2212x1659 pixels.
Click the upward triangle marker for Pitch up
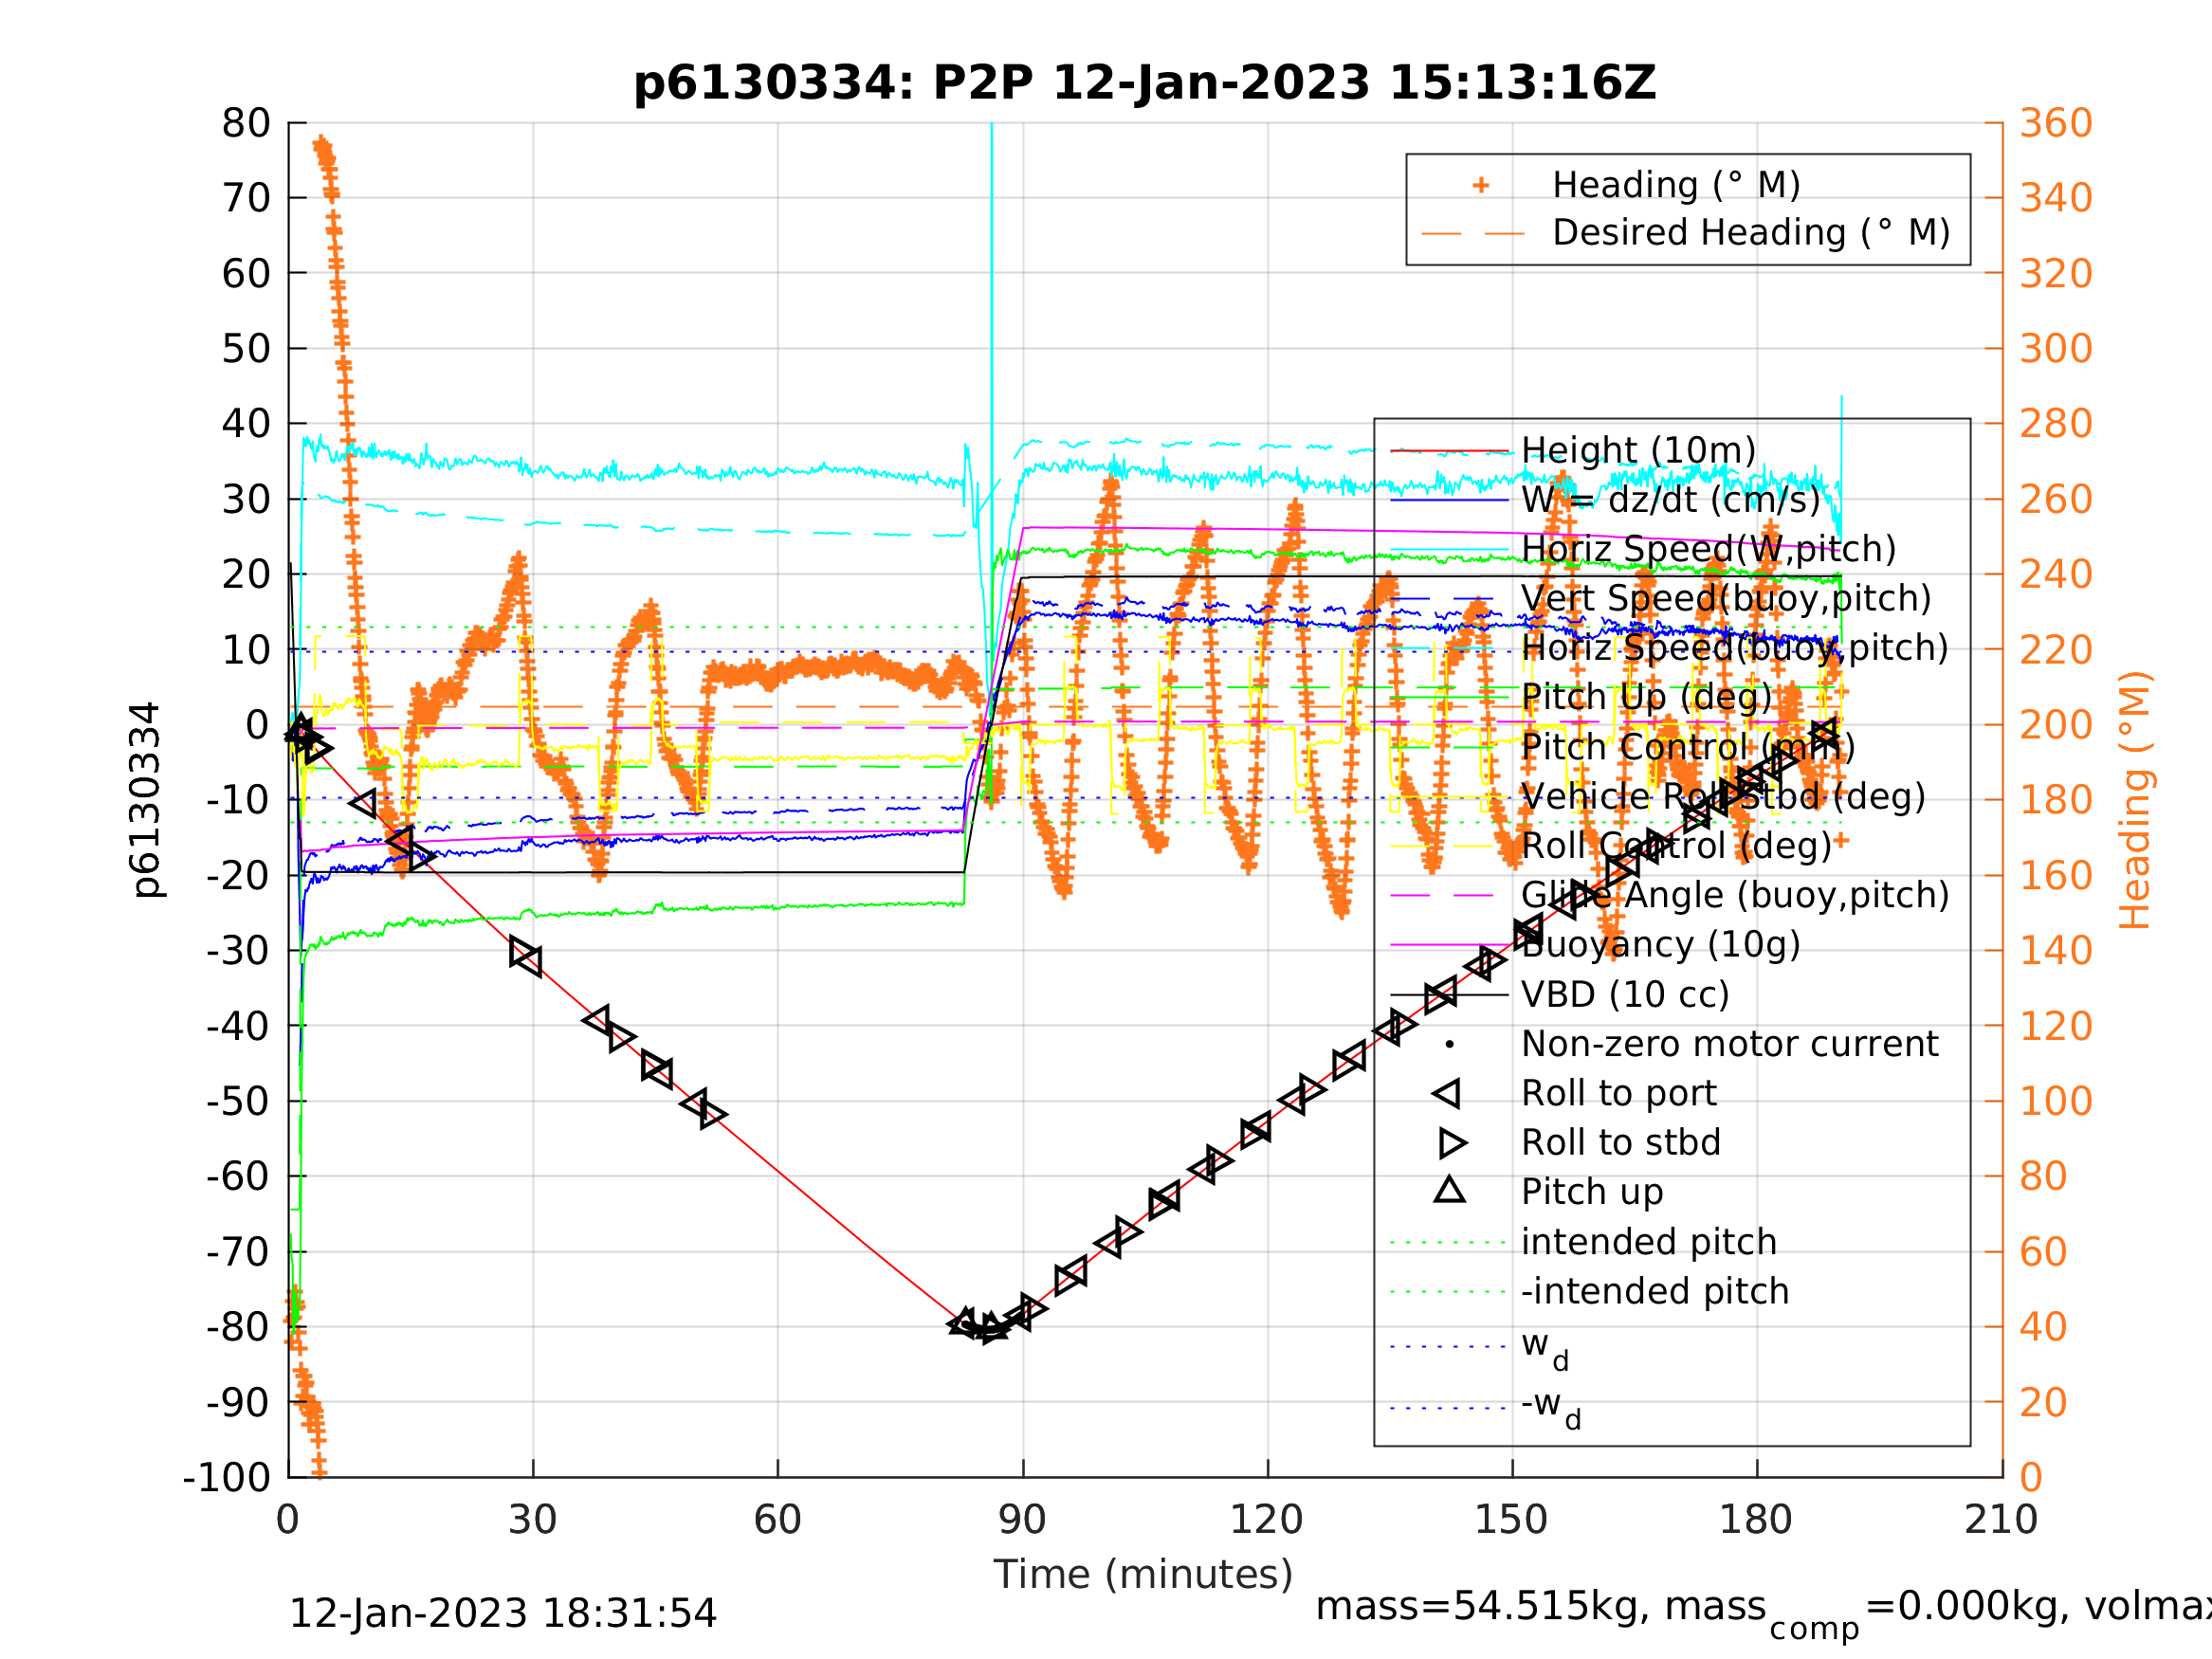1450,1190
